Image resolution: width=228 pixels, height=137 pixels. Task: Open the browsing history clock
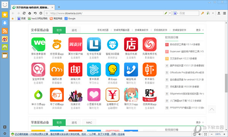tap(41, 13)
